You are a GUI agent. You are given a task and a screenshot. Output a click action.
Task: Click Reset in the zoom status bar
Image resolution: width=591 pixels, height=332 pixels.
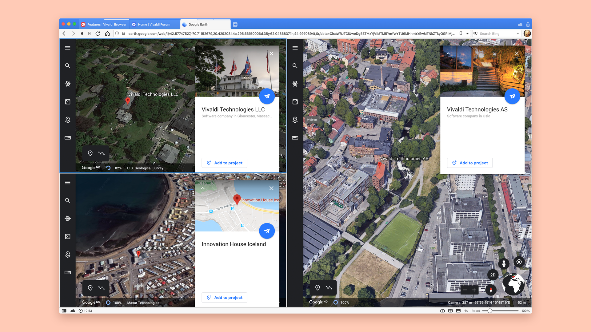pyautogui.click(x=476, y=311)
